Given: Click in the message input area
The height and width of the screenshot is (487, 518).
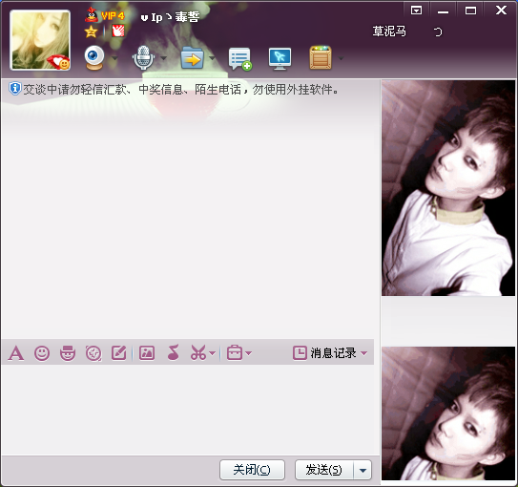Looking at the screenshot, I should point(188,410).
